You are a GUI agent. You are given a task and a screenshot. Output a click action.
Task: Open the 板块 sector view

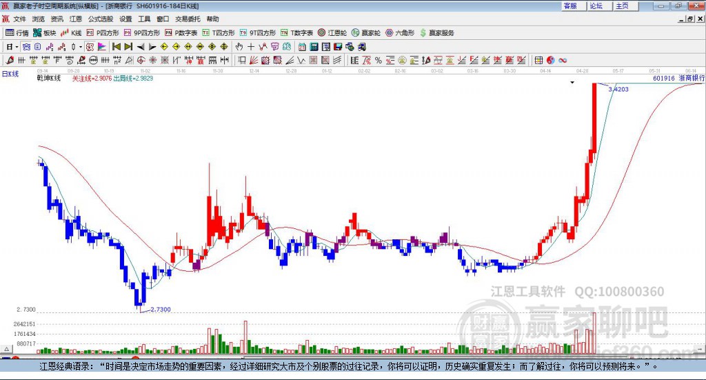[45, 33]
